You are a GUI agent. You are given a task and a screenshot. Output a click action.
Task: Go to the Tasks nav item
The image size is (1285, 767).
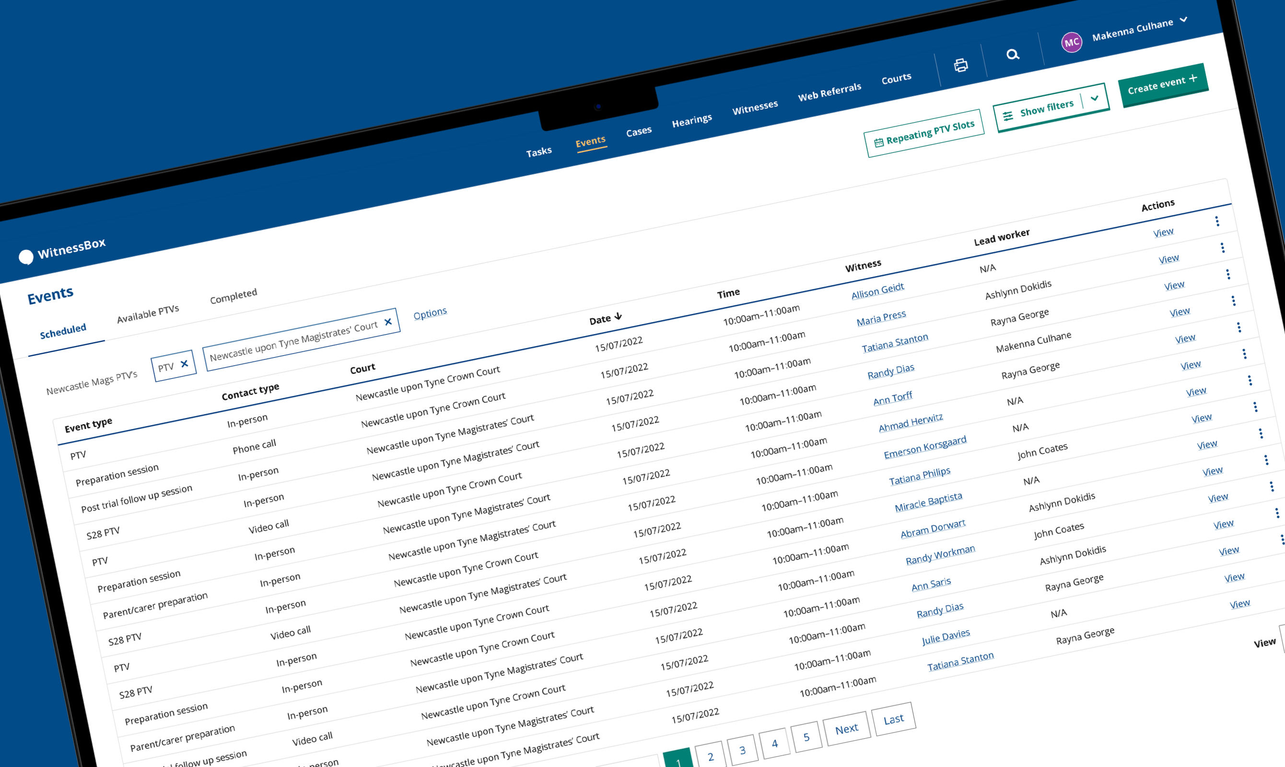(538, 152)
